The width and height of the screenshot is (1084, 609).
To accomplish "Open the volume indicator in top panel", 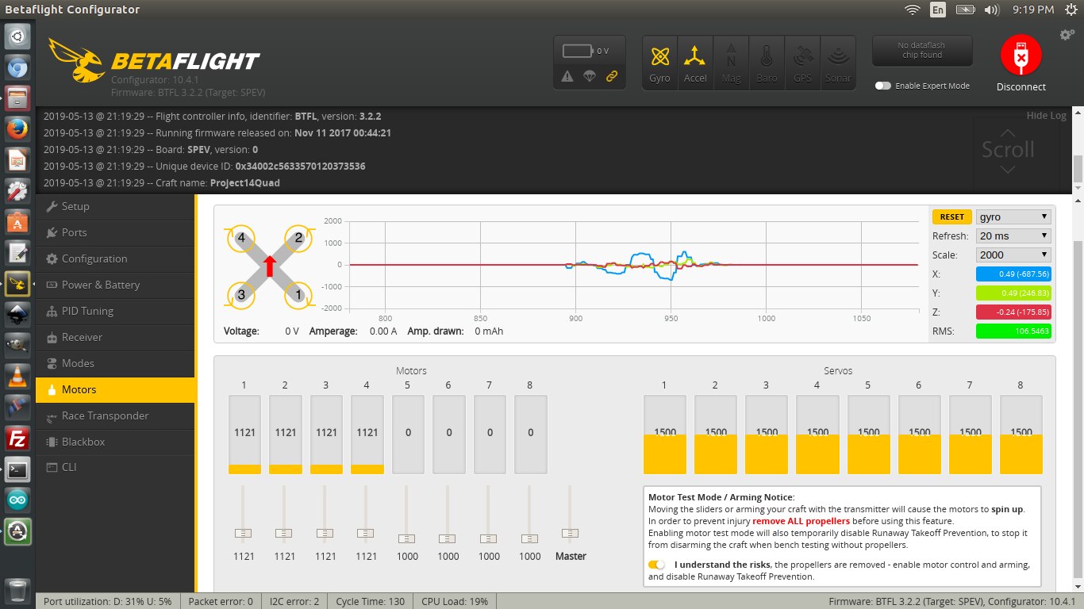I will pyautogui.click(x=991, y=10).
